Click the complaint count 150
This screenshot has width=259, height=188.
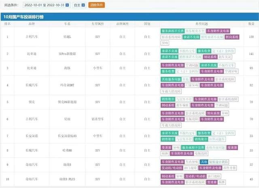(x=251, y=37)
